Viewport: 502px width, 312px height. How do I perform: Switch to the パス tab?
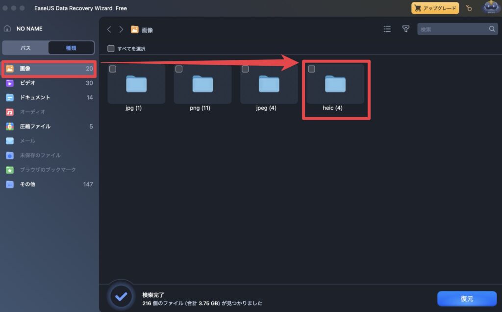click(25, 48)
